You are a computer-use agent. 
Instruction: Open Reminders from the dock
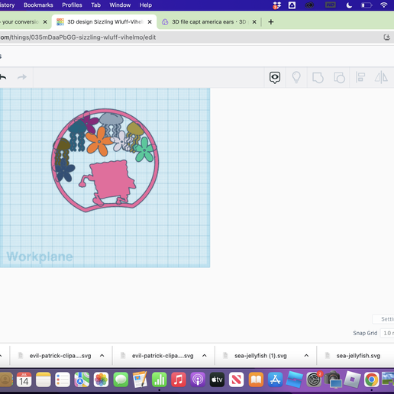coord(63,379)
